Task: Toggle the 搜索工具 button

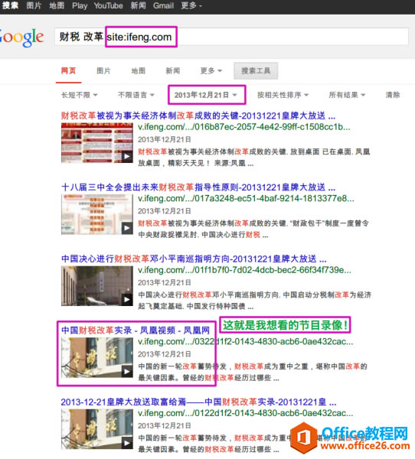Action: click(x=256, y=71)
